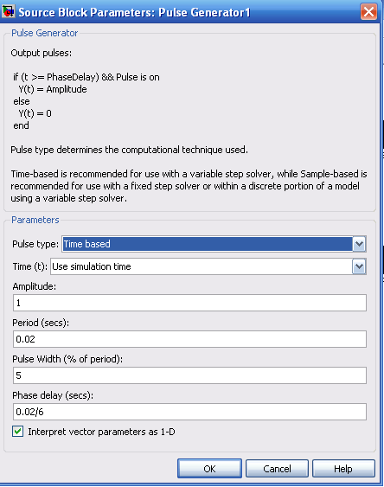Click the OK button
The height and width of the screenshot is (487, 384).
coord(209,468)
